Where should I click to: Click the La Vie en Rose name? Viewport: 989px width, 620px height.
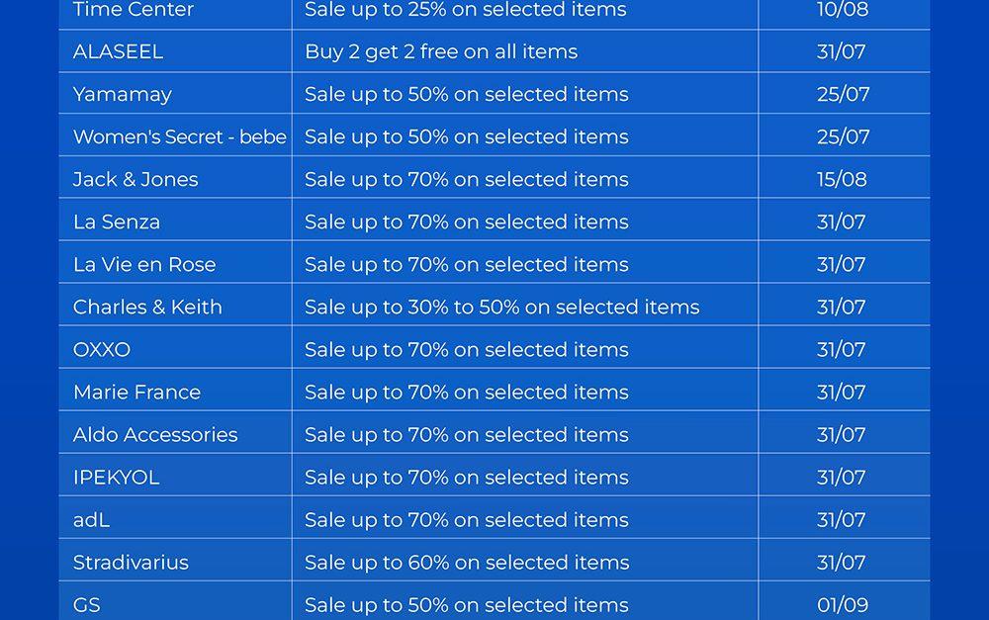click(x=144, y=264)
